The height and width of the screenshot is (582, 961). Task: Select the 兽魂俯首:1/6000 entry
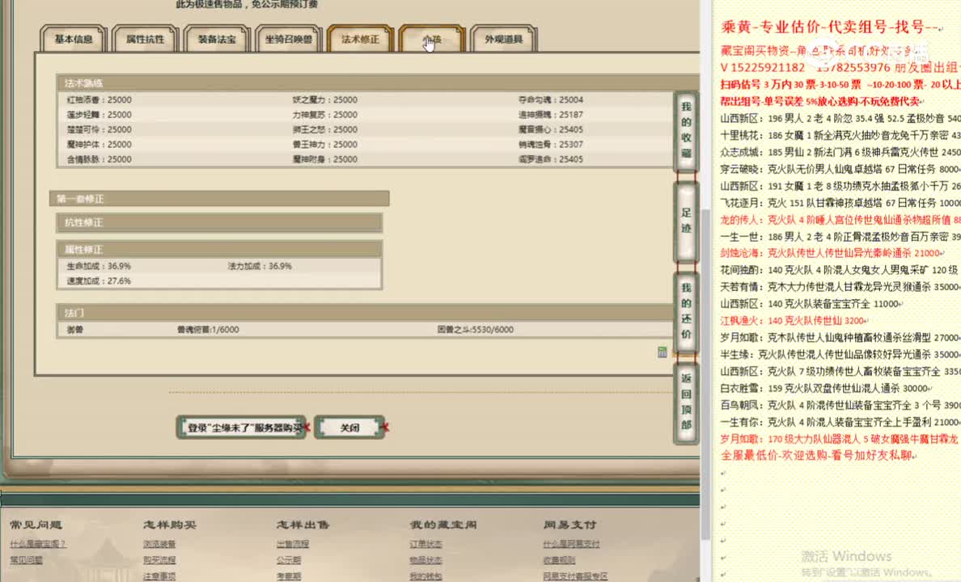point(209,330)
